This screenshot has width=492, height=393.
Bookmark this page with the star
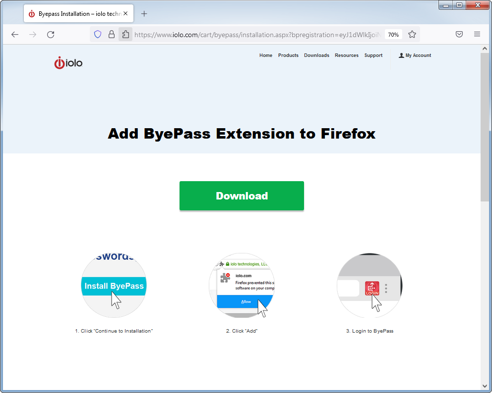412,35
